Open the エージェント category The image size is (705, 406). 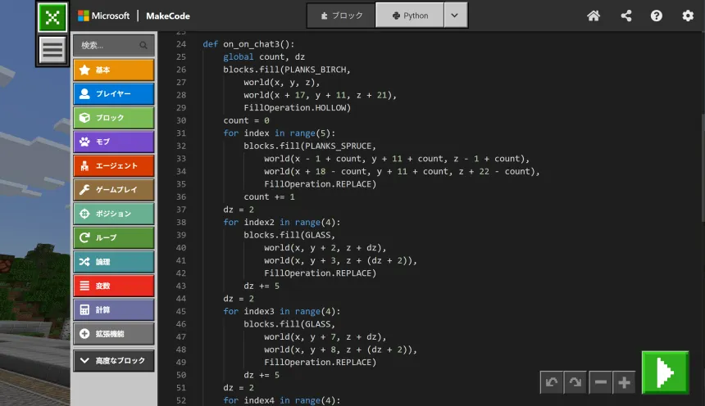[114, 165]
